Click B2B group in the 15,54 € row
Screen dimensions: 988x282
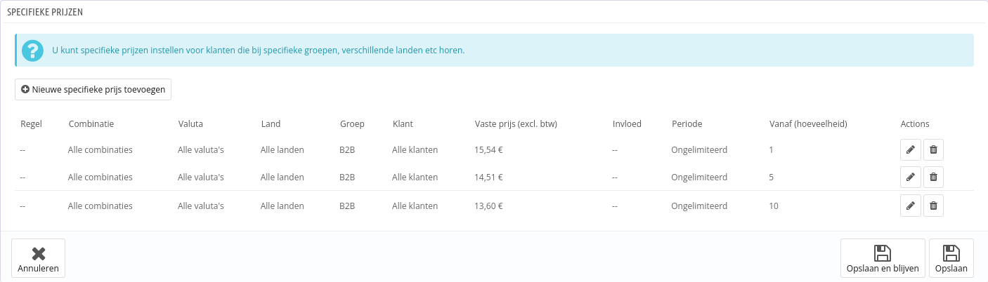point(347,149)
